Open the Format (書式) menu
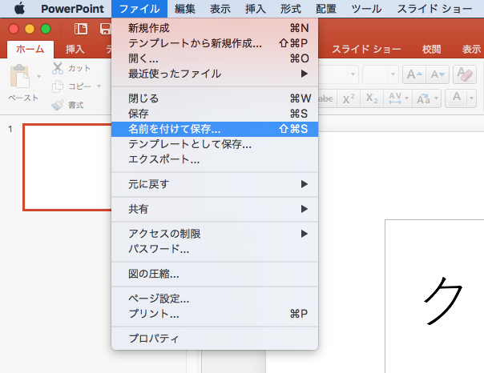This screenshot has height=373, width=484. point(291,9)
